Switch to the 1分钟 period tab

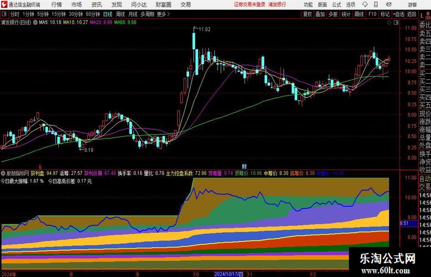[x=28, y=14]
